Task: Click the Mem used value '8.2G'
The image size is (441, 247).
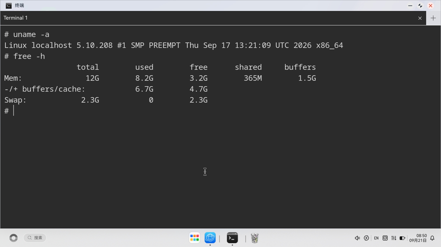Action: point(144,78)
